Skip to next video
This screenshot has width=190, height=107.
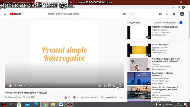coord(15,86)
